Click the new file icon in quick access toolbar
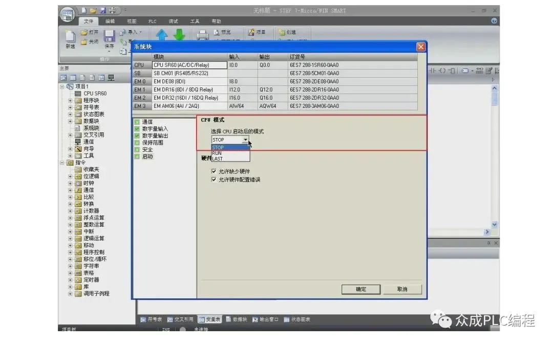This screenshot has width=553, height=345. (x=84, y=11)
